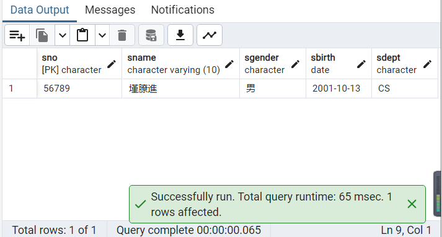Click the Paste clipboard icon
442x237 pixels.
point(82,35)
